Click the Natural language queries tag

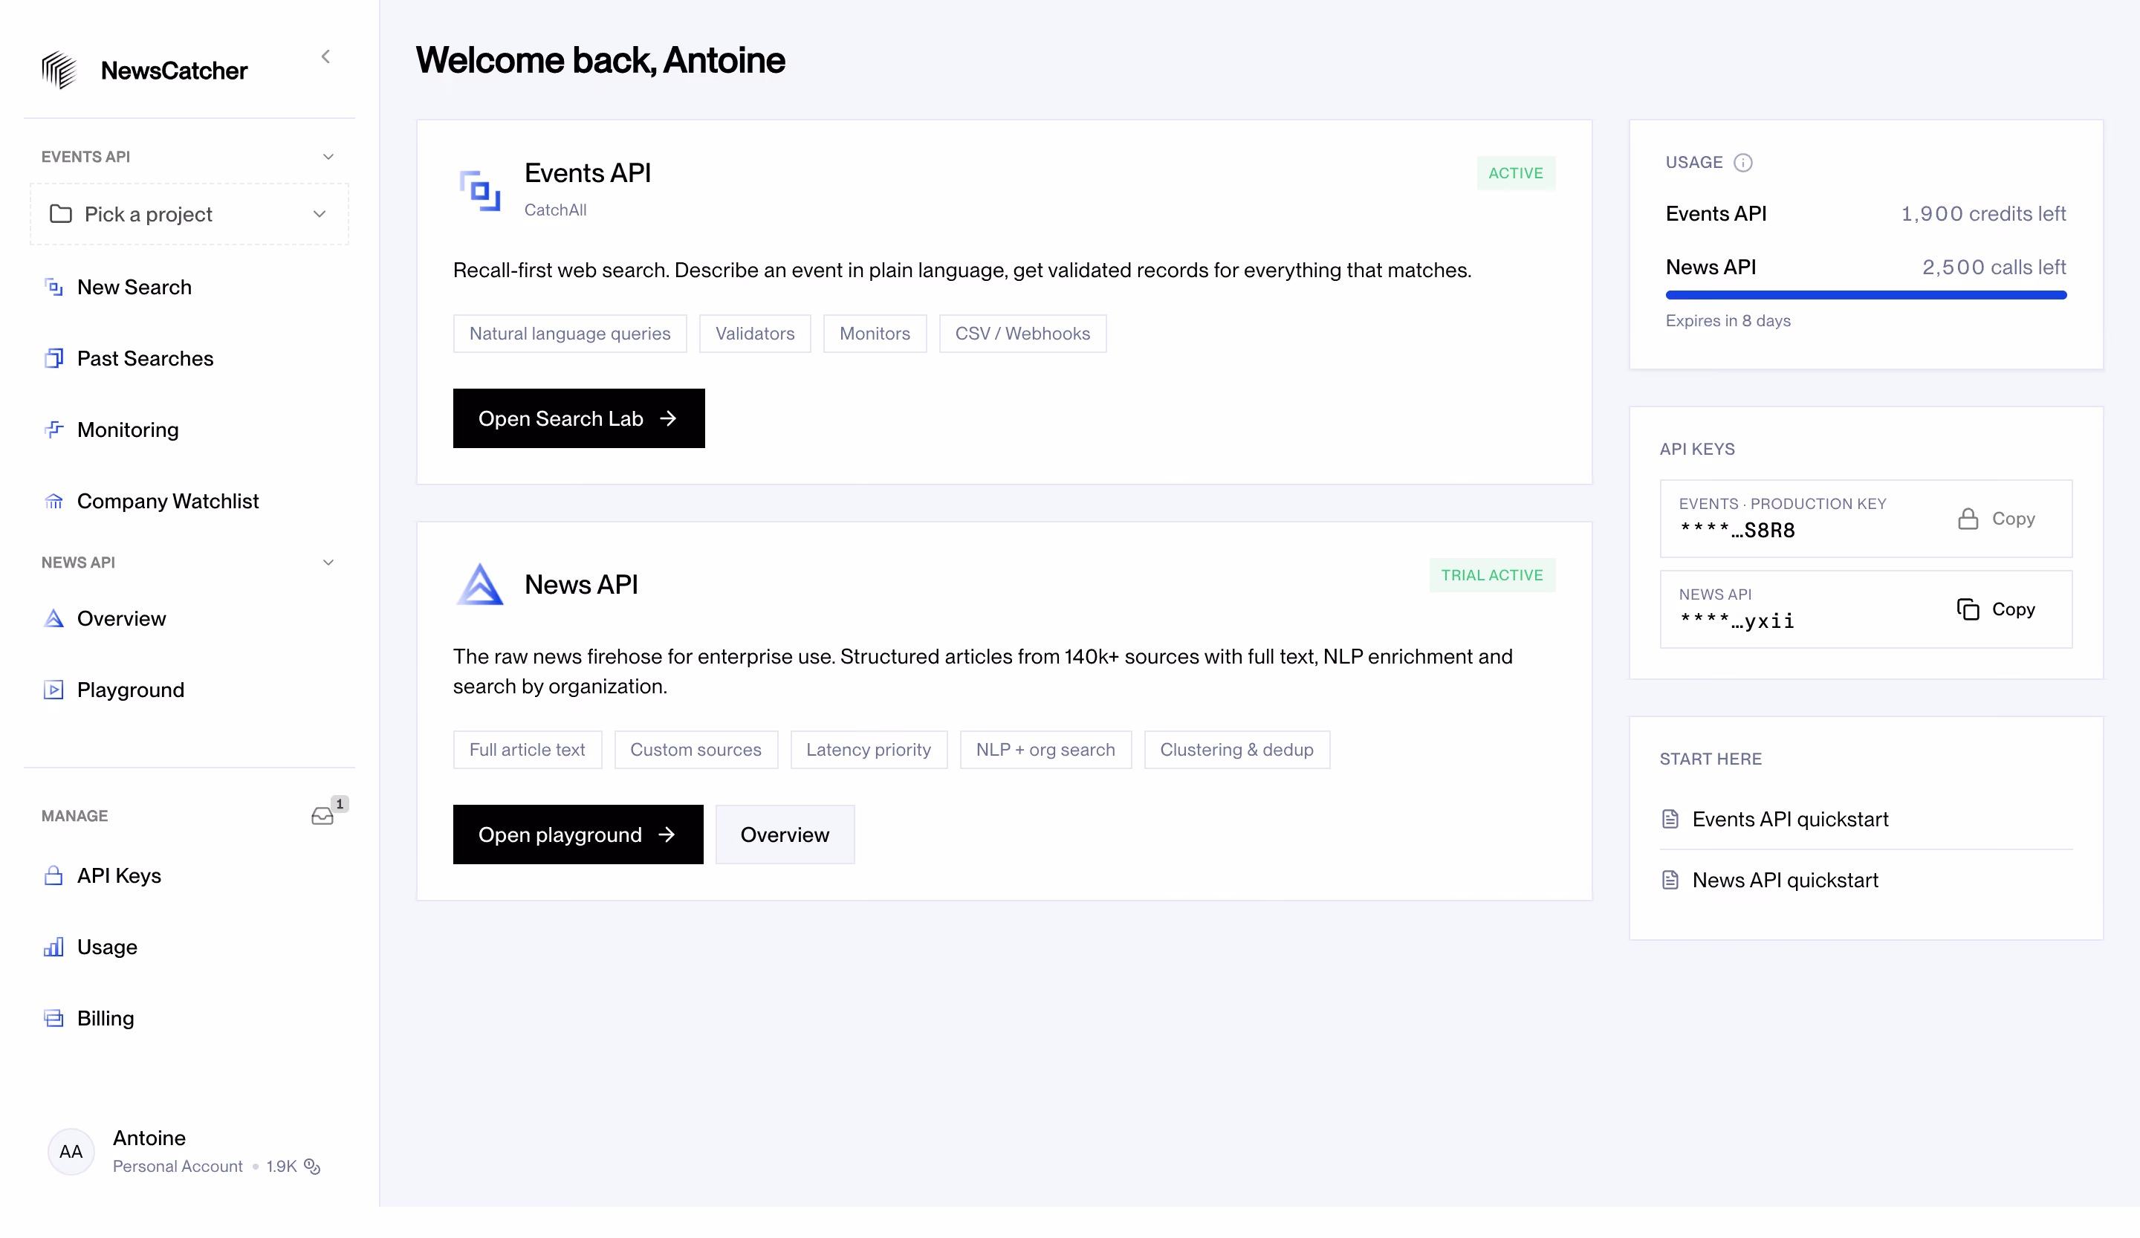[x=570, y=334]
